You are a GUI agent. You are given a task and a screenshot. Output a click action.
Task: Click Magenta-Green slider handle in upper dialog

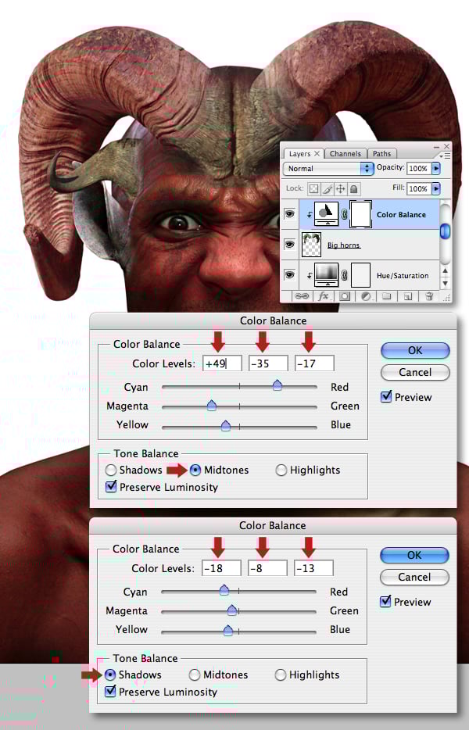pyautogui.click(x=212, y=405)
